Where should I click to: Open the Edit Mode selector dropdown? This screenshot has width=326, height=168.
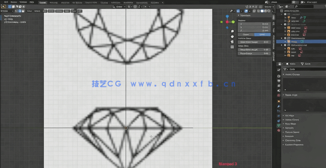[7, 11]
